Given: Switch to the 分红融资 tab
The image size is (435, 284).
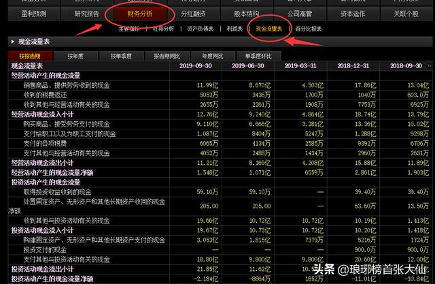Looking at the screenshot, I should (x=193, y=14).
